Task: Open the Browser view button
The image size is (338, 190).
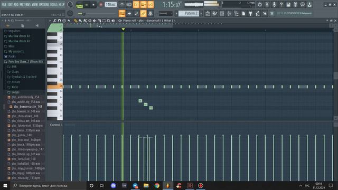Action: 236,14
